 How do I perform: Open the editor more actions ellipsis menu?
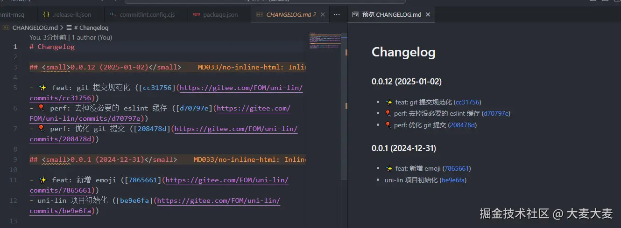337,14
